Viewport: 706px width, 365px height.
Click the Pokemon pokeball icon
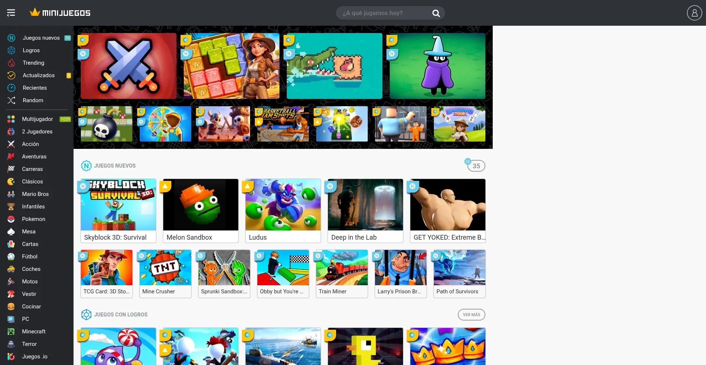click(x=11, y=219)
